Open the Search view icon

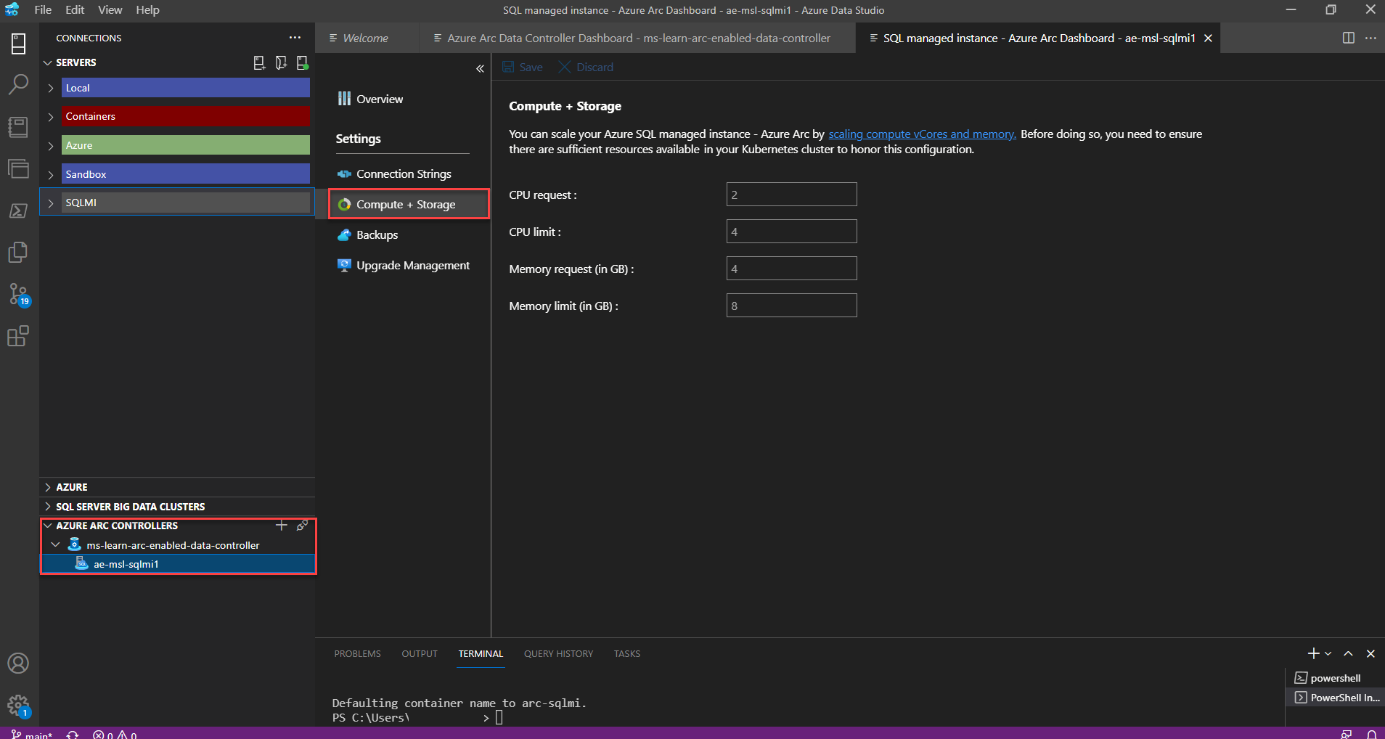[x=18, y=84]
